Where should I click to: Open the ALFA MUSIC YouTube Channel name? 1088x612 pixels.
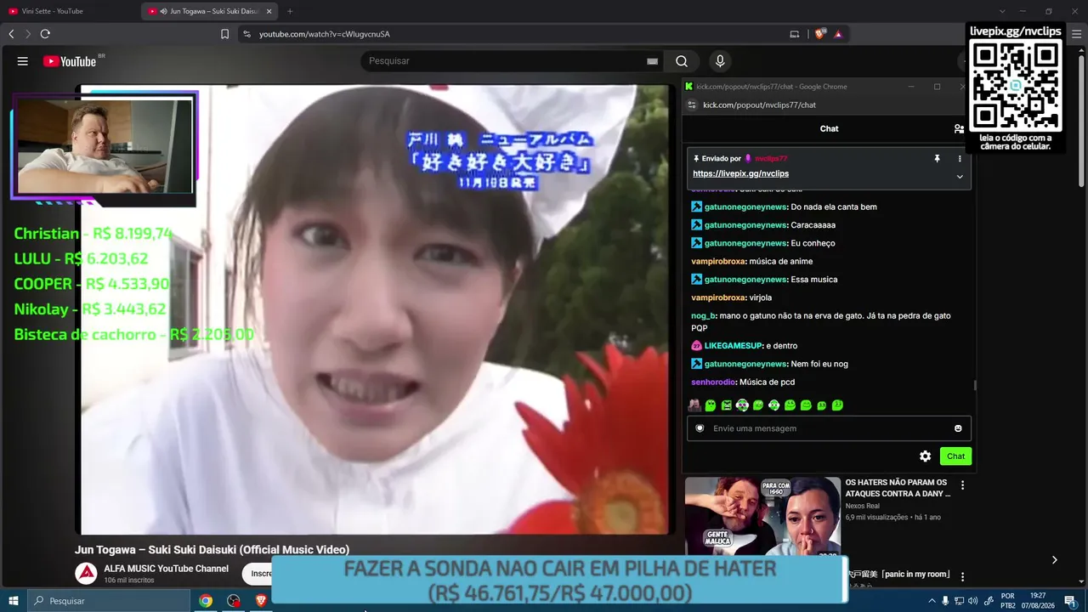coord(166,569)
